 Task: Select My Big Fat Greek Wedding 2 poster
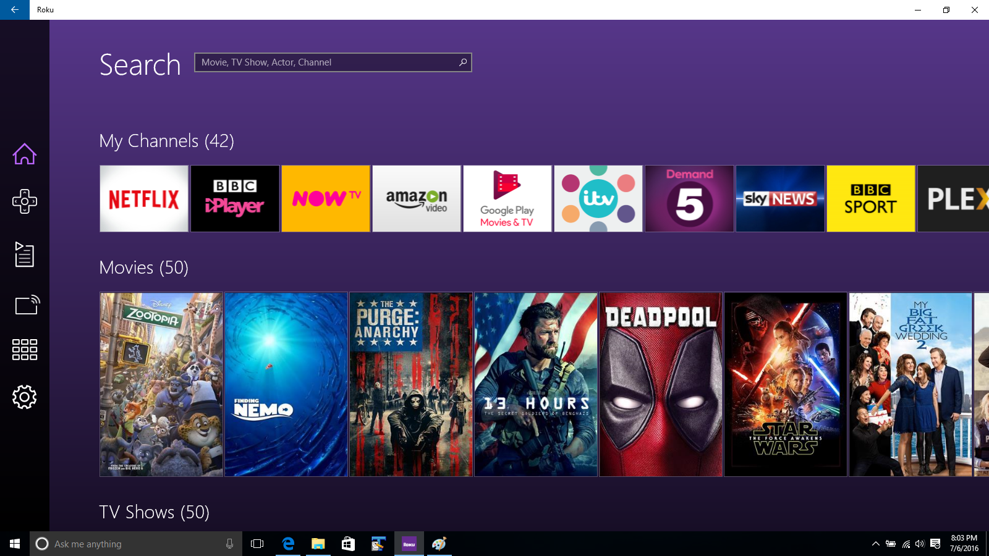coord(910,384)
